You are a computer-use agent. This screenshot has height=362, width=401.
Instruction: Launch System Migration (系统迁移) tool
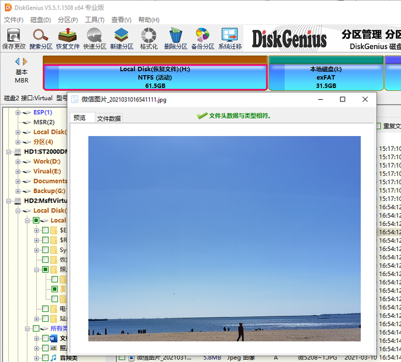(229, 38)
